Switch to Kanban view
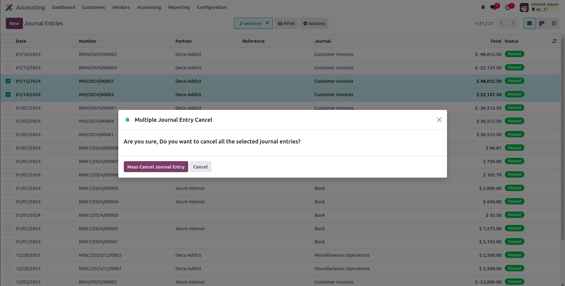This screenshot has width=565, height=286. tap(542, 24)
